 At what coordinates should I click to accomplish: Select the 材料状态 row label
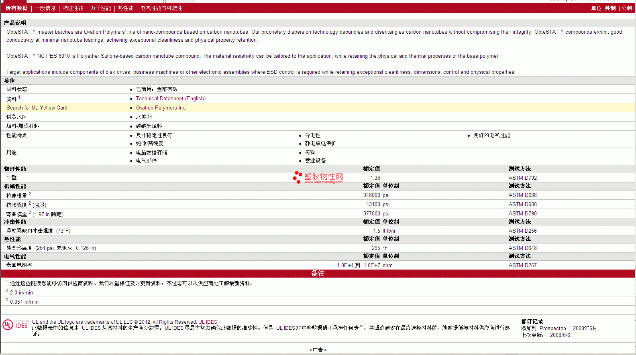click(16, 89)
